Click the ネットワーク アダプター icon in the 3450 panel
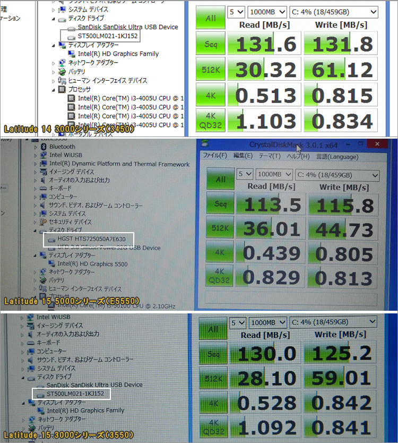The width and height of the screenshot is (398, 443). [62, 63]
